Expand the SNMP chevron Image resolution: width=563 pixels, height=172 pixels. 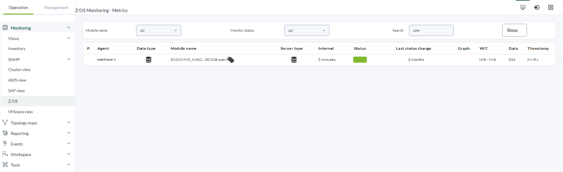pyautogui.click(x=69, y=59)
